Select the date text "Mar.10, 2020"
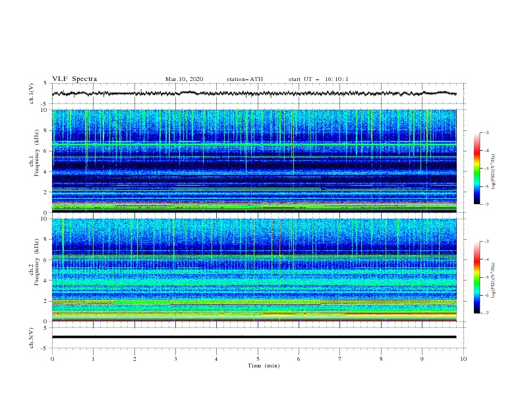Viewport: 522px width, 403px height. [x=184, y=79]
